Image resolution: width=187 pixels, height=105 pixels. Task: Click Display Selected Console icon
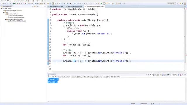pyautogui.click(x=170, y=75)
